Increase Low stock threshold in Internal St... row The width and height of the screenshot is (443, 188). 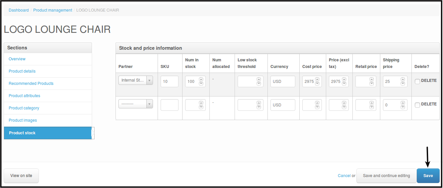(x=259, y=79)
